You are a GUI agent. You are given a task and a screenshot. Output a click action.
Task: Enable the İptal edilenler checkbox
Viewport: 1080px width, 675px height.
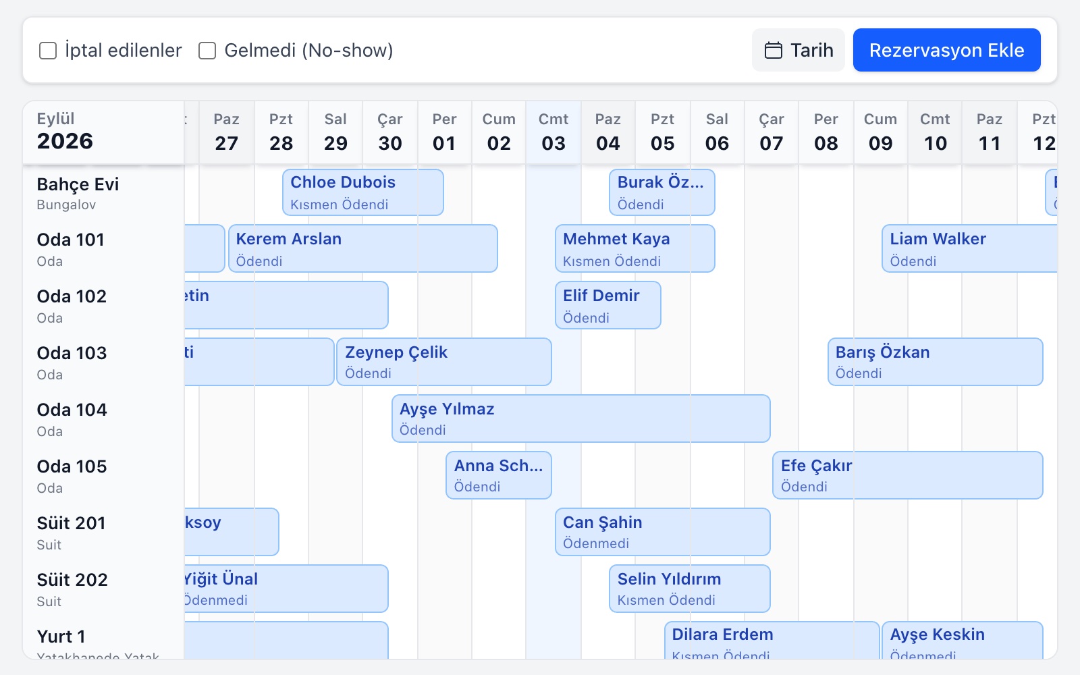(x=48, y=51)
